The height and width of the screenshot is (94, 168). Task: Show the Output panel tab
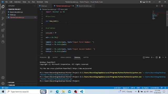point(55,57)
